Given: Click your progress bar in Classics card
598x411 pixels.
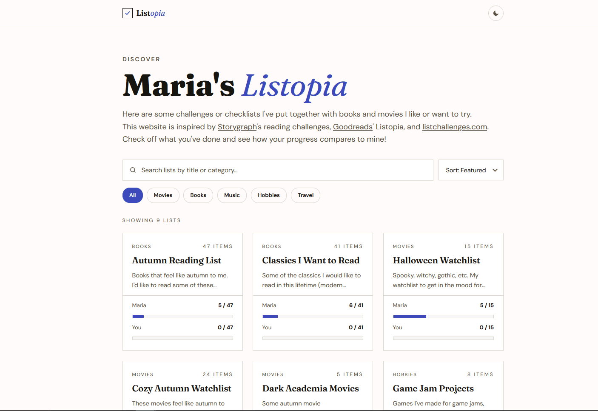Looking at the screenshot, I should click(313, 338).
